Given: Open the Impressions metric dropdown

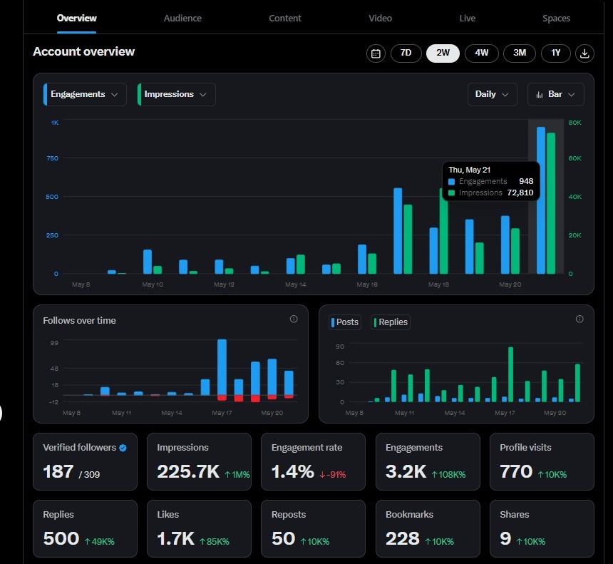Looking at the screenshot, I should coord(176,94).
